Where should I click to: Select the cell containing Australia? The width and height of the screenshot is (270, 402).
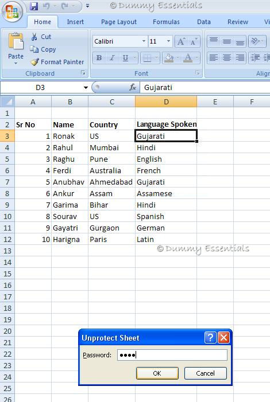click(x=111, y=170)
